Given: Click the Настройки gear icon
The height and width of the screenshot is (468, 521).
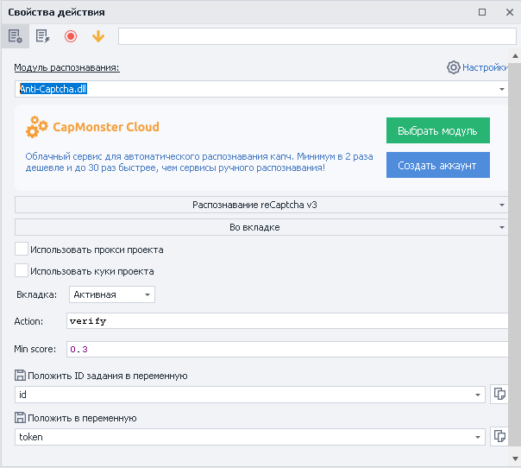Looking at the screenshot, I should tap(453, 67).
